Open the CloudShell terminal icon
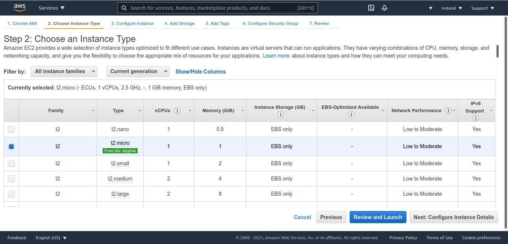The height and width of the screenshot is (244, 508). point(371,8)
